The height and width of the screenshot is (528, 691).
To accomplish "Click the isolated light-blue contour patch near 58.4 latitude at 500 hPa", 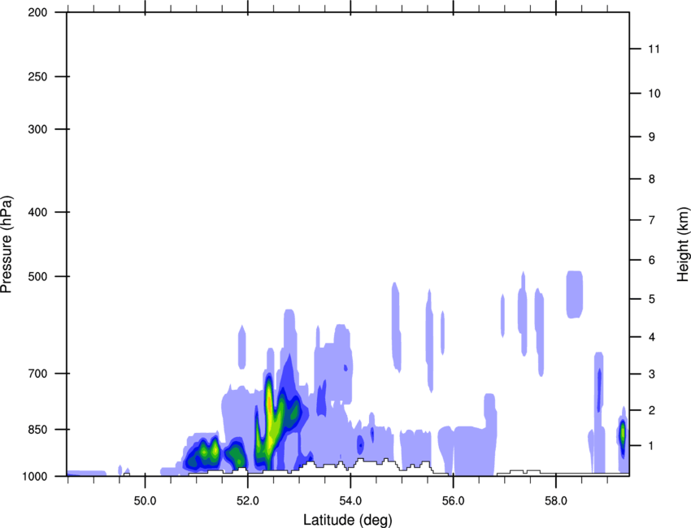I will (x=575, y=294).
